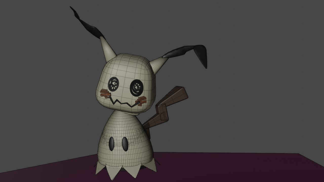The width and height of the screenshot is (324, 182).
Task: Click the model's right swirl eye
Action: [137, 88]
